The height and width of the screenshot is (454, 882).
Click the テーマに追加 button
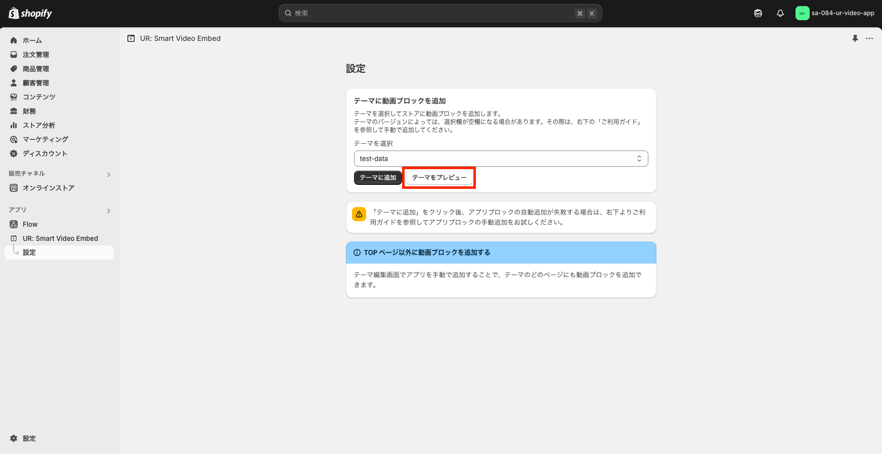coord(378,178)
